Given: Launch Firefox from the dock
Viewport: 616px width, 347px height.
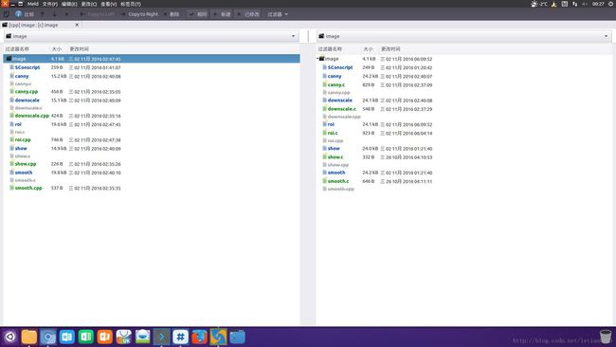Looking at the screenshot, I should tap(199, 337).
